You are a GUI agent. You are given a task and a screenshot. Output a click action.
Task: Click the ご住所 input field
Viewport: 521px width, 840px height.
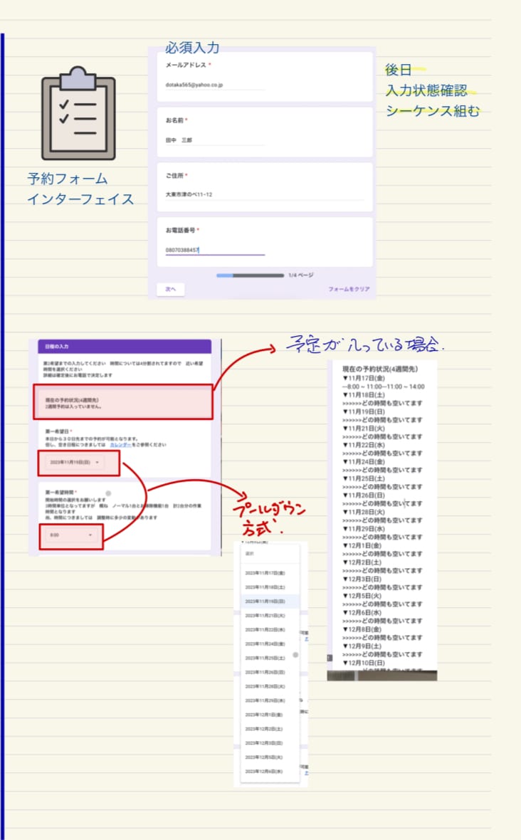[264, 195]
